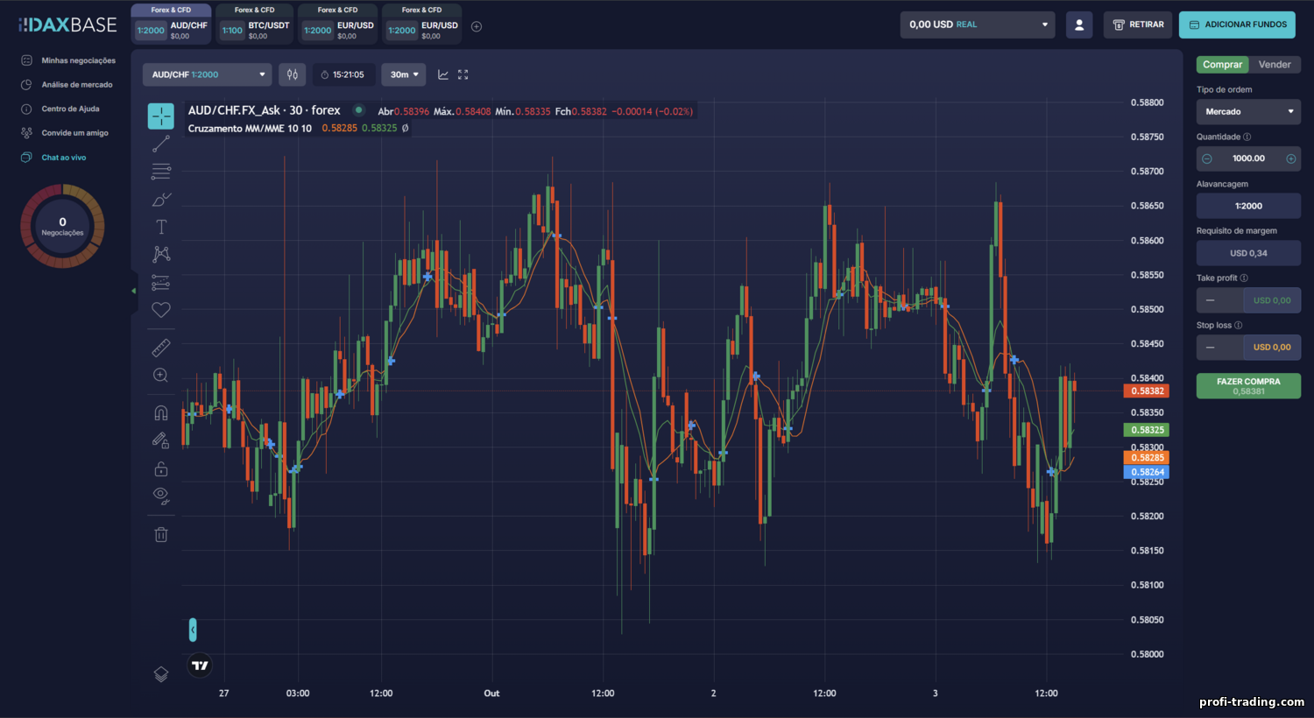Click the green 0.58325 price label
This screenshot has height=718, width=1314.
tap(1147, 430)
